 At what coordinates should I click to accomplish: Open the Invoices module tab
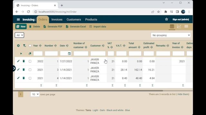coord(57,19)
